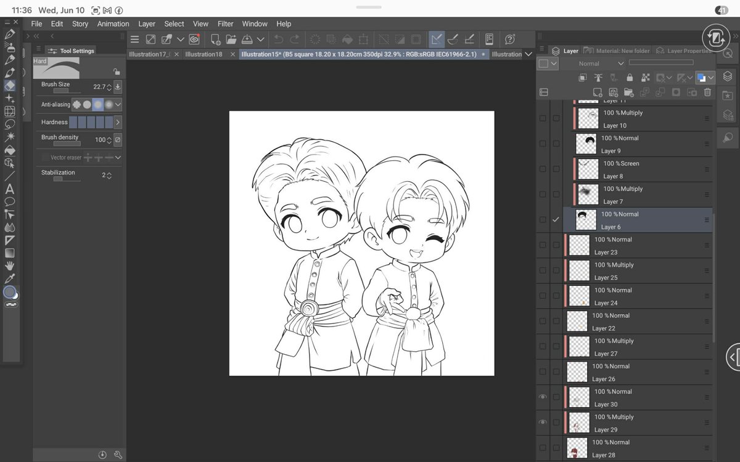Click the Delete layer trash icon
740x462 pixels.
(707, 92)
